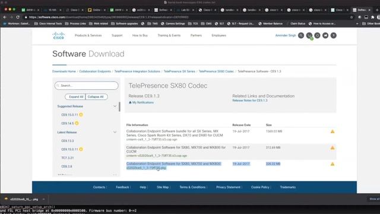Open the Member Balance bookmark

[271, 24]
